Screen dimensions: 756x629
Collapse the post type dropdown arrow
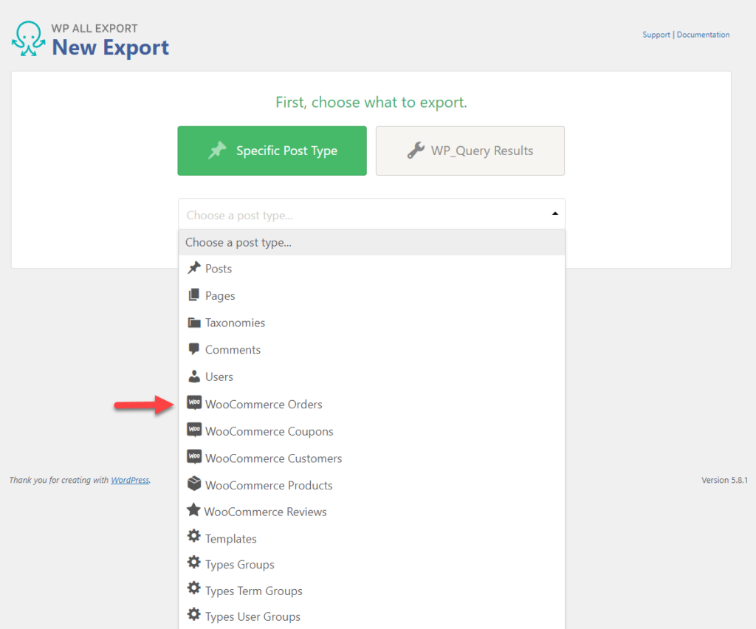(x=555, y=213)
